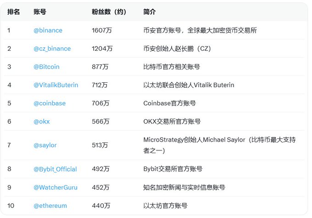Viewport: 312px width, 218px height.
Task: Click description Coinbase官方账号
Action: point(170,103)
